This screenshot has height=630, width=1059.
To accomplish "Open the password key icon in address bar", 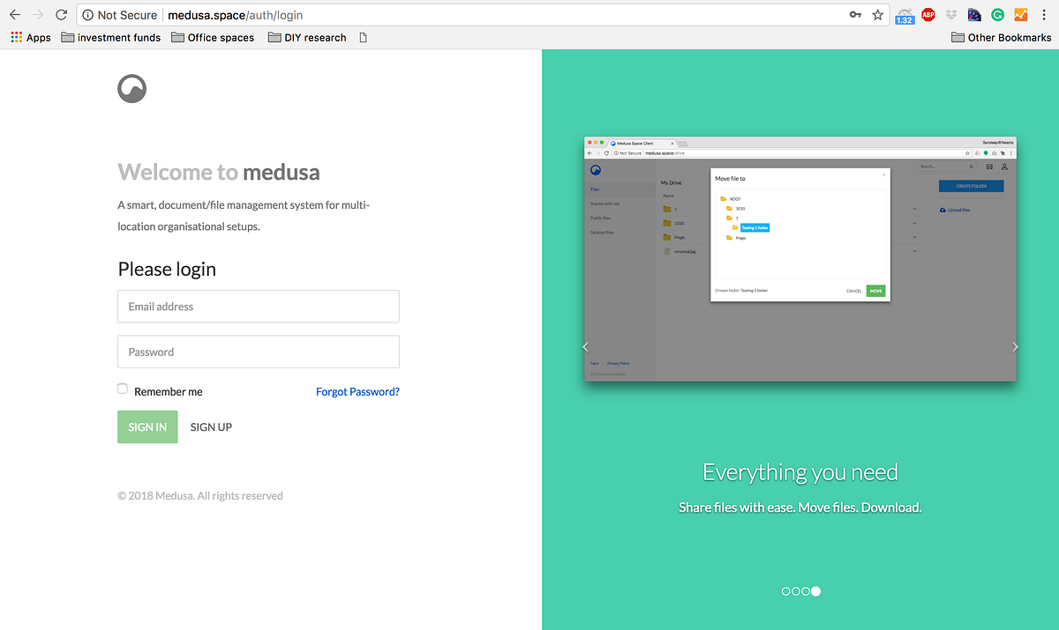I will [x=855, y=14].
